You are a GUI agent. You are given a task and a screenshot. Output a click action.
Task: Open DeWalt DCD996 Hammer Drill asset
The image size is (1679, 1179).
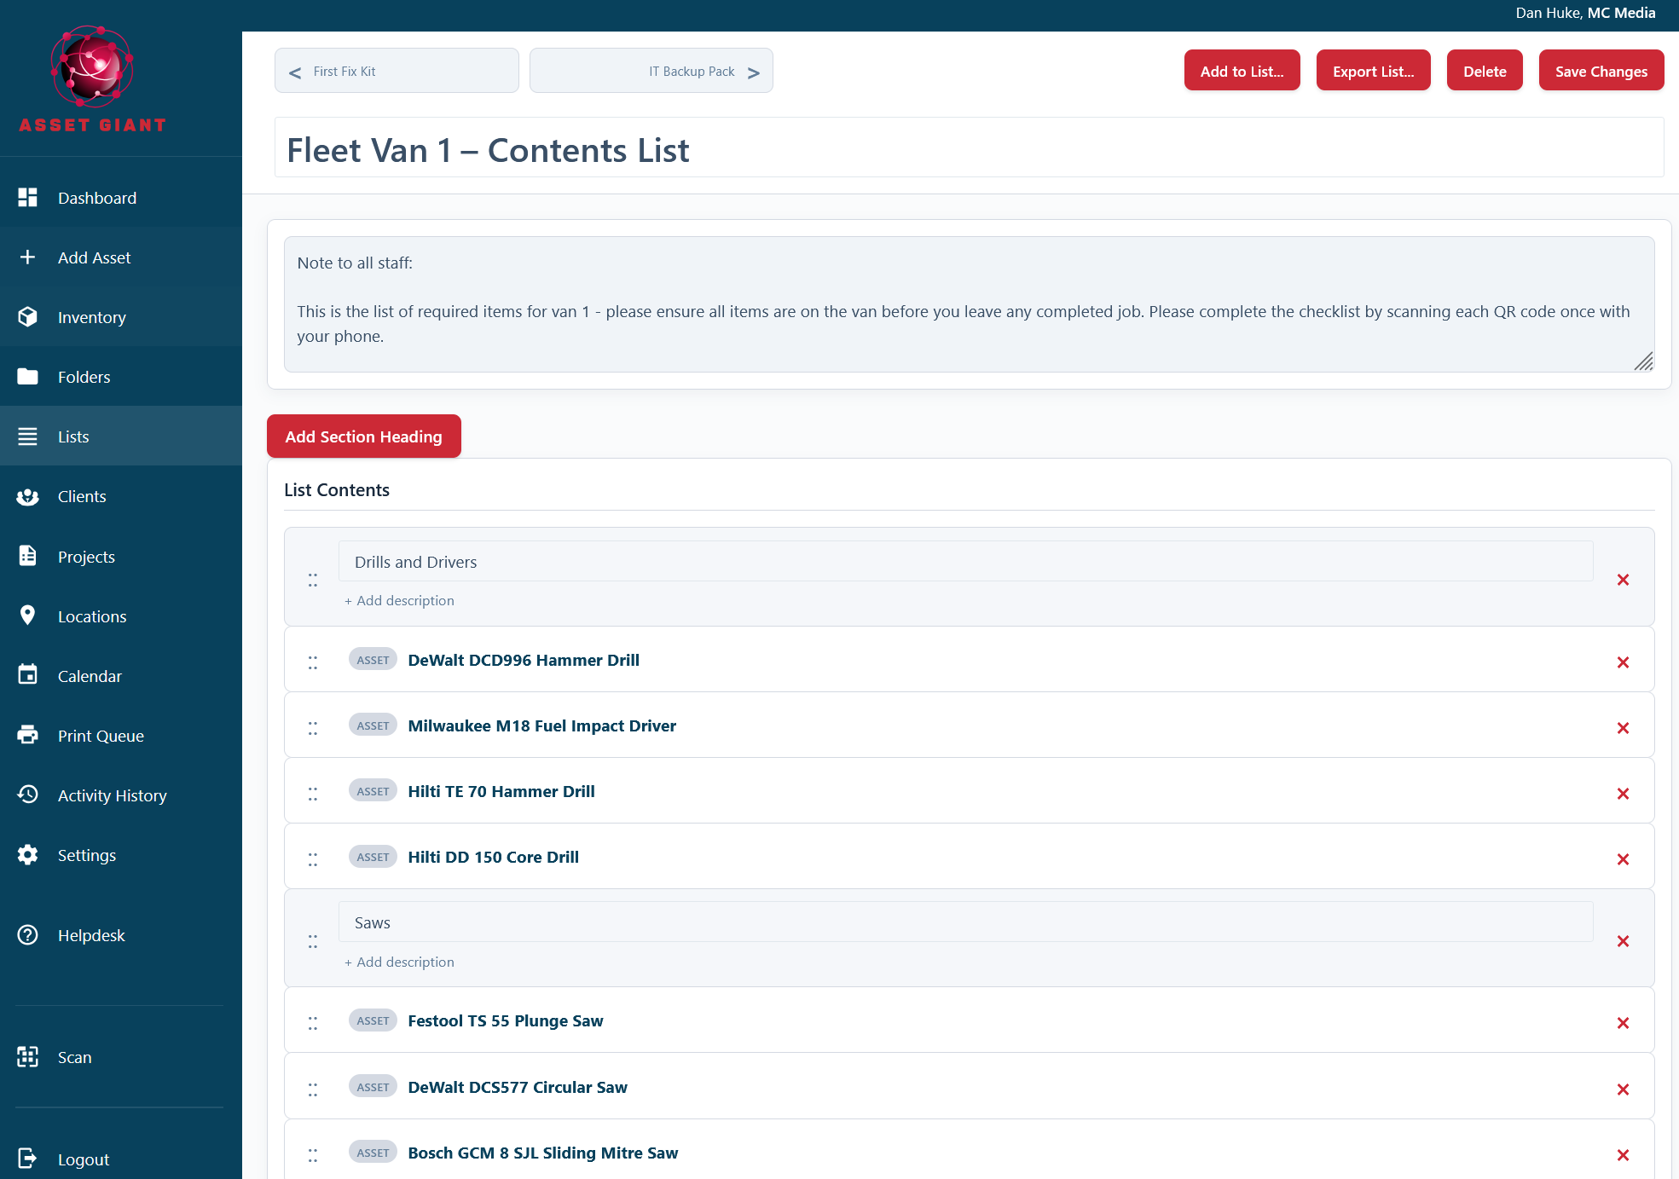pos(524,660)
